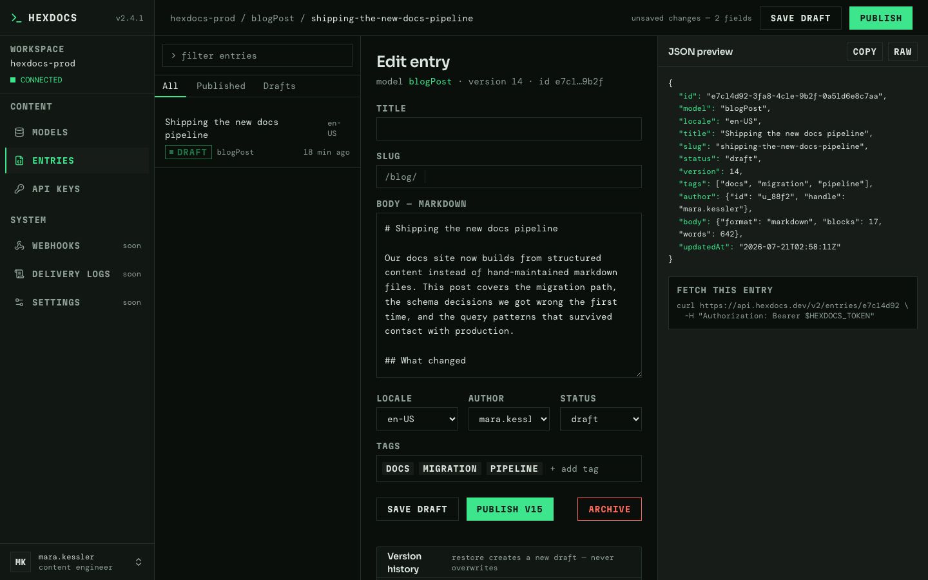Click the unsaved changes — 2 fields notice
The width and height of the screenshot is (928, 580).
coord(691,18)
